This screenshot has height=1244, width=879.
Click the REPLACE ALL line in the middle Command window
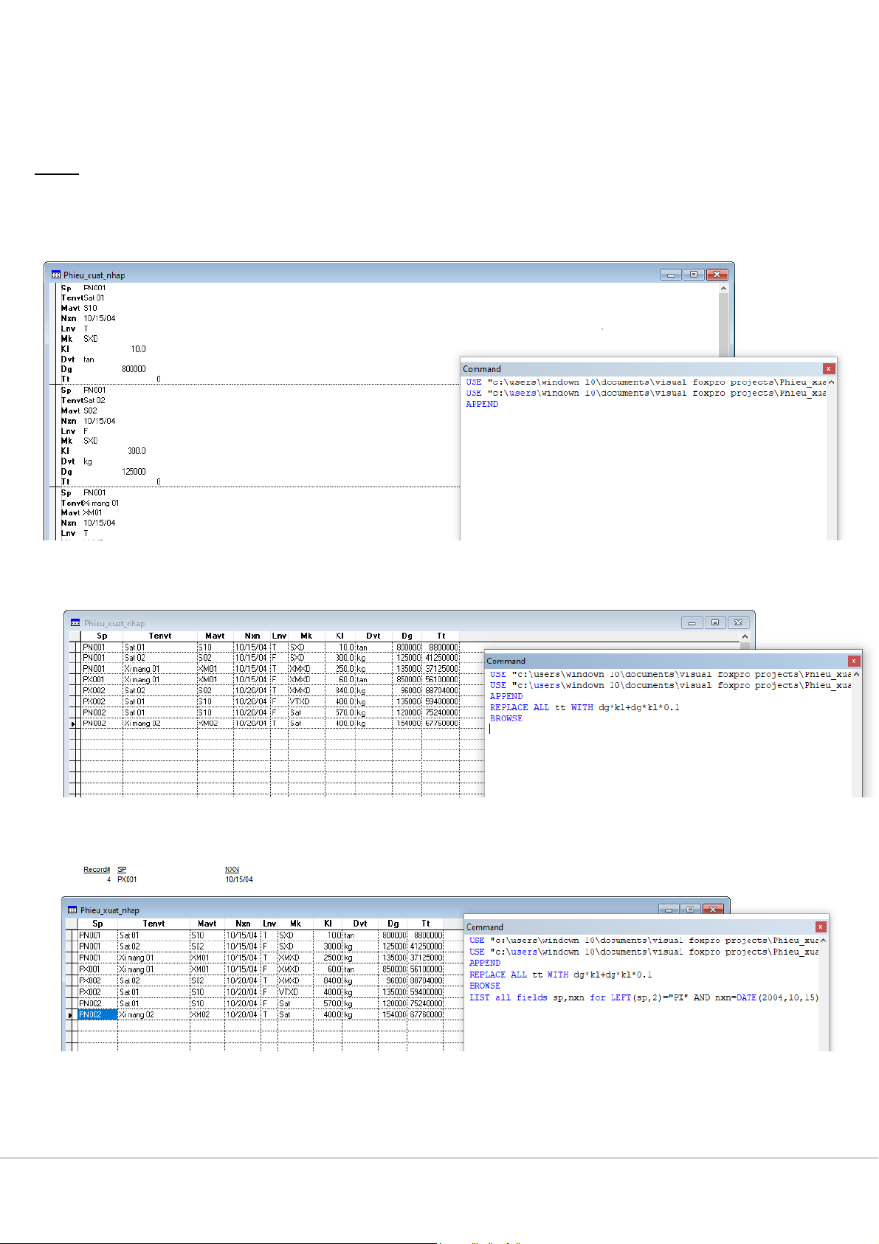tap(584, 707)
